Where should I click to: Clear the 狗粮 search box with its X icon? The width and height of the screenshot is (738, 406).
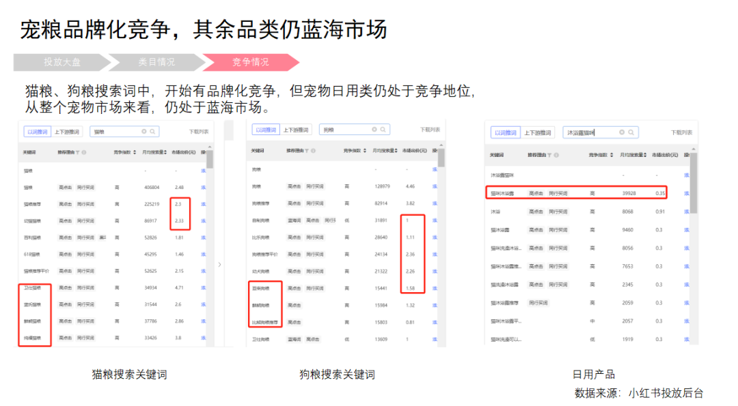pyautogui.click(x=374, y=129)
